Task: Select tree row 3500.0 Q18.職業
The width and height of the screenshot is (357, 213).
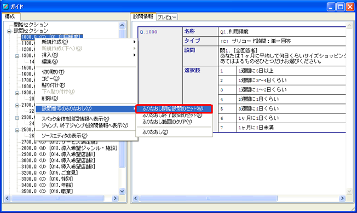Action: click(47, 192)
